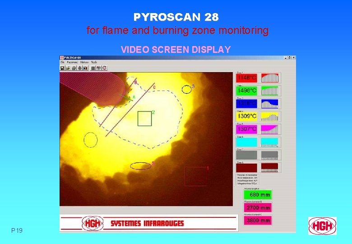
Task: Select the dark red Zone 8 temperature box
Action: coord(246,168)
